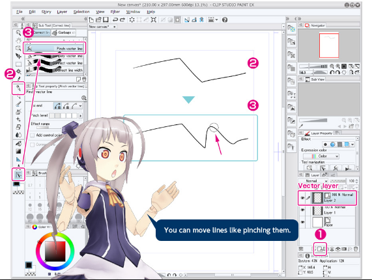
Task: Expand the Pinch level options arrow
Action: [81, 116]
